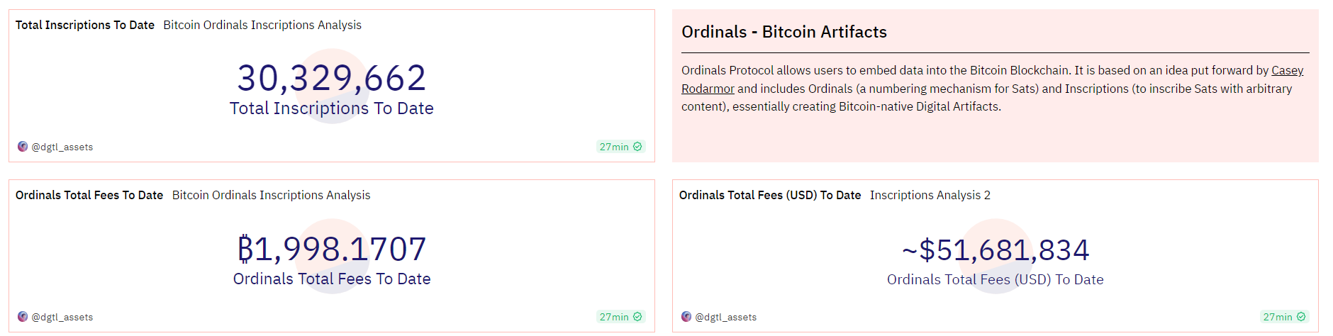Click the avatar icon in the Bitcoin-denominated fees panel
This screenshot has height=336, width=1333.
point(23,317)
